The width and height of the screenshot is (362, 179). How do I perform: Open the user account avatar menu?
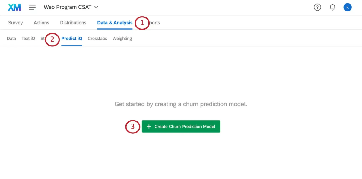347,7
